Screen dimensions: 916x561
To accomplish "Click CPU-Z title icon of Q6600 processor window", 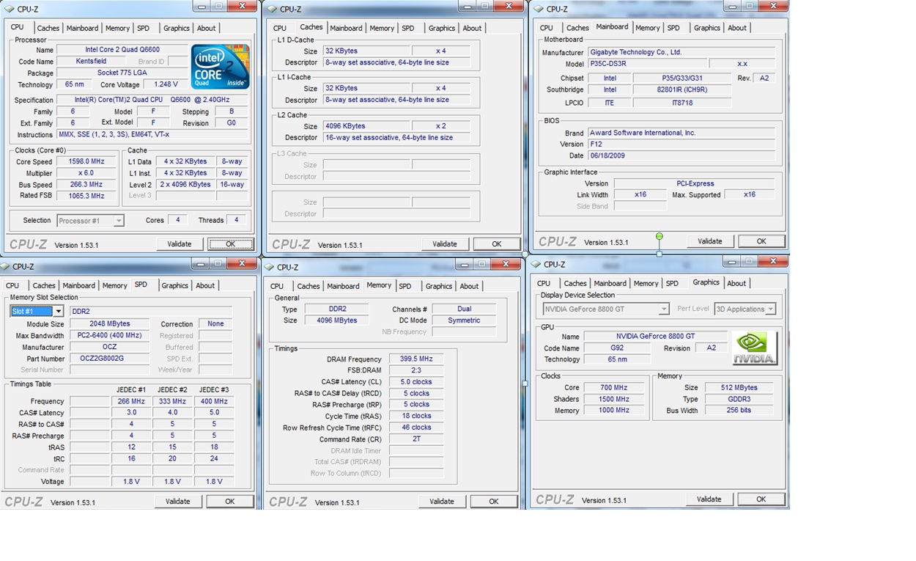I will click(x=10, y=10).
